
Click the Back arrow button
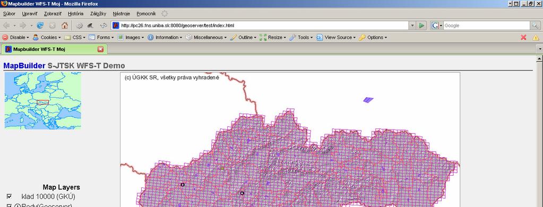7,25
